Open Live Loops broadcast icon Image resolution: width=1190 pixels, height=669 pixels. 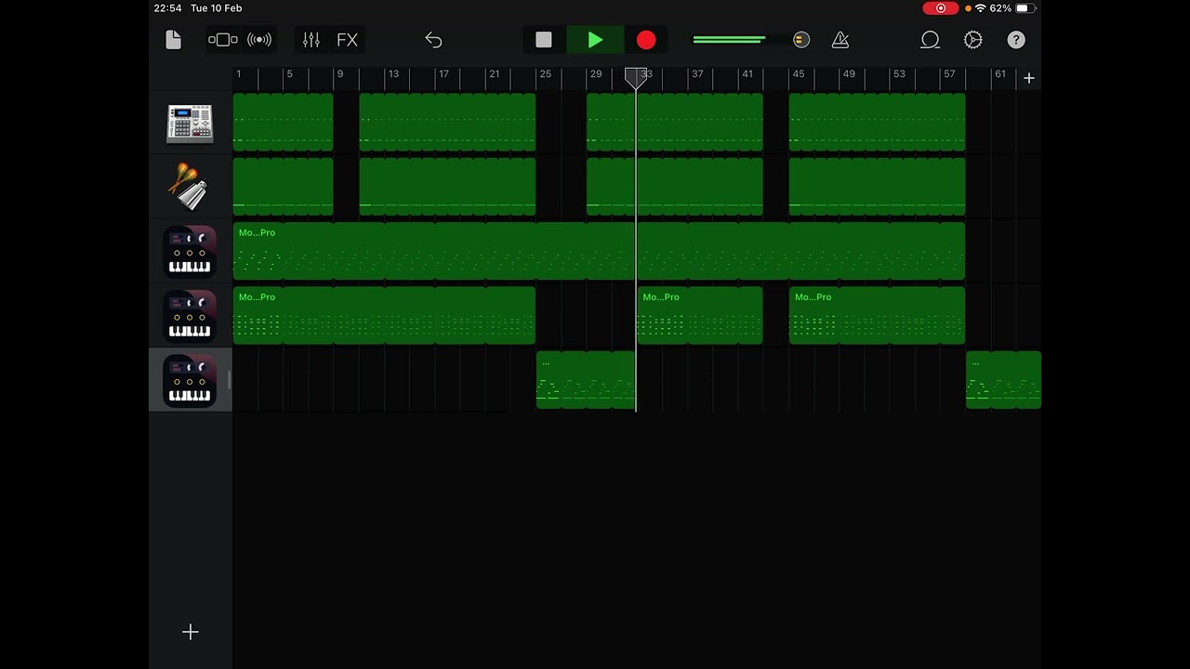click(x=259, y=40)
